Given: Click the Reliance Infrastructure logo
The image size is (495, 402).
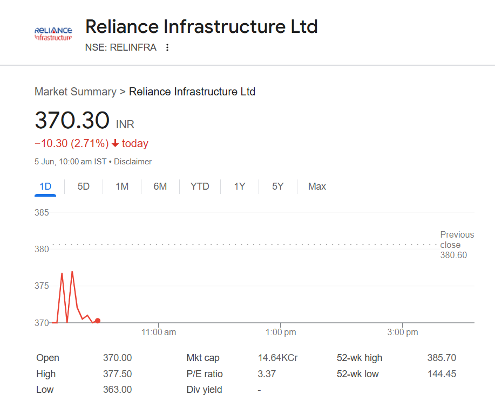Looking at the screenshot, I should pyautogui.click(x=53, y=34).
